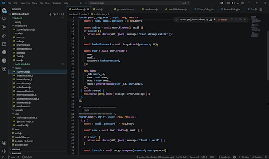
Task: Open the Source Control view
Action: click(4, 27)
